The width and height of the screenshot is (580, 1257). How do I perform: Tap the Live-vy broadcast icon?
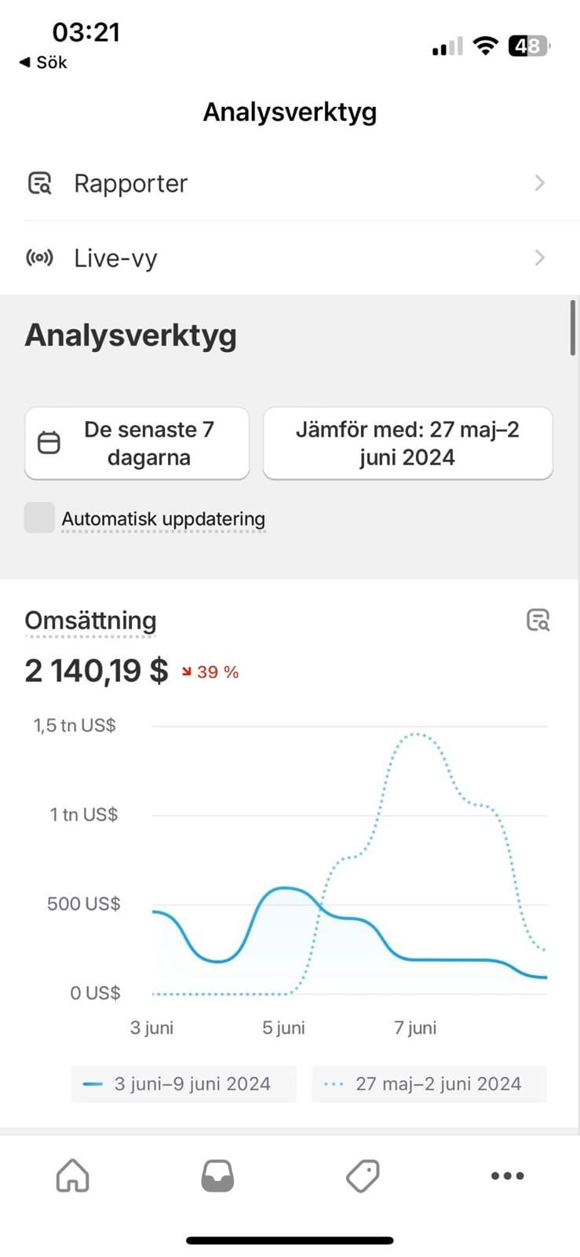39,258
